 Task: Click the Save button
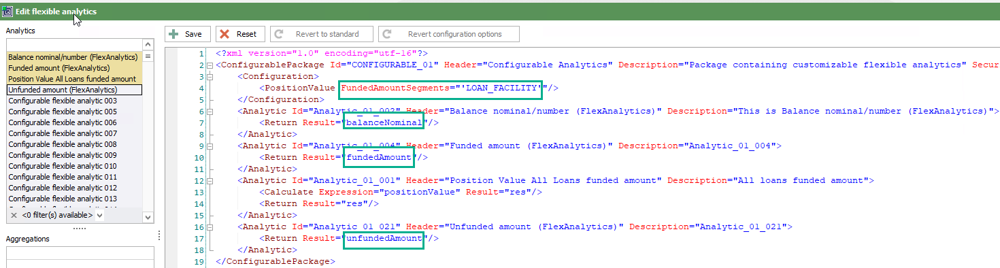(187, 34)
